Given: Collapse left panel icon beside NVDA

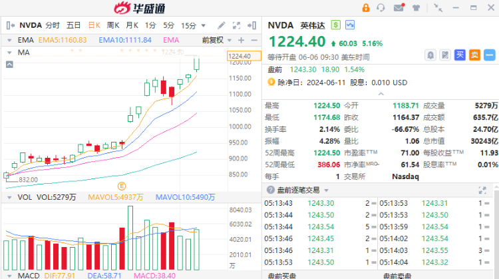Looking at the screenshot, I should pos(11,25).
